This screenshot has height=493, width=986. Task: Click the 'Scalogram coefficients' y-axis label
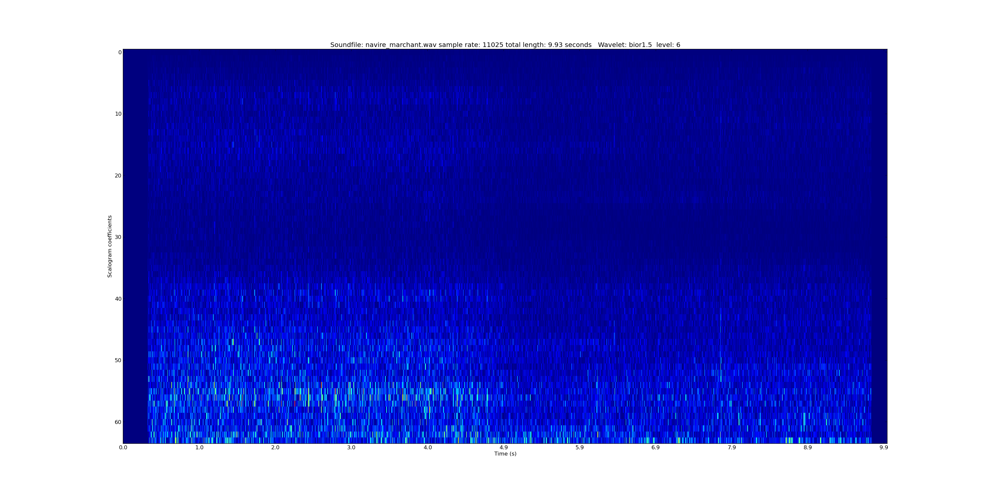(109, 246)
